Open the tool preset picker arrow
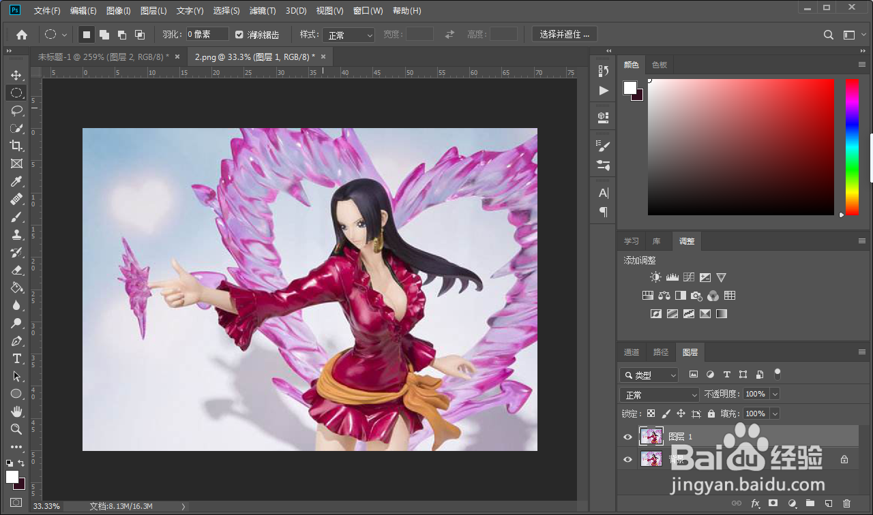 pyautogui.click(x=65, y=35)
